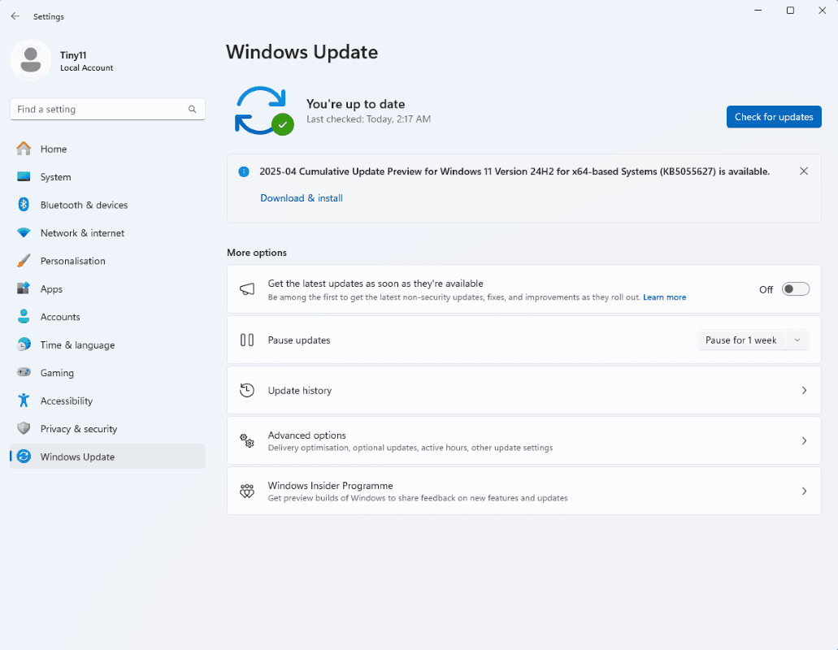Click Learn more link
838x650 pixels.
point(664,297)
